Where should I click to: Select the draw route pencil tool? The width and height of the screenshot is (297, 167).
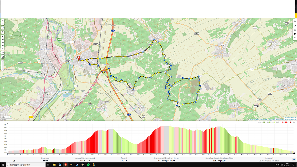pos(3,36)
